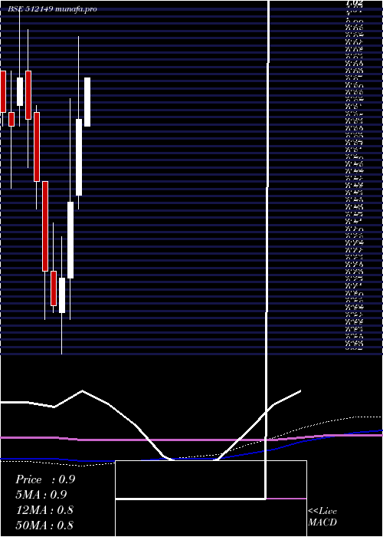This screenshot has width=383, height=537.
Task: Click the '<<Live MACD' label
Action: click(322, 517)
